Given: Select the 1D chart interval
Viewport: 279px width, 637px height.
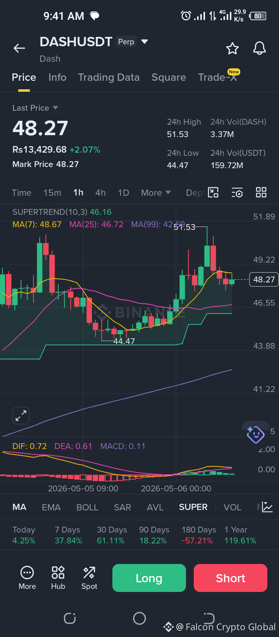Looking at the screenshot, I should (x=123, y=193).
